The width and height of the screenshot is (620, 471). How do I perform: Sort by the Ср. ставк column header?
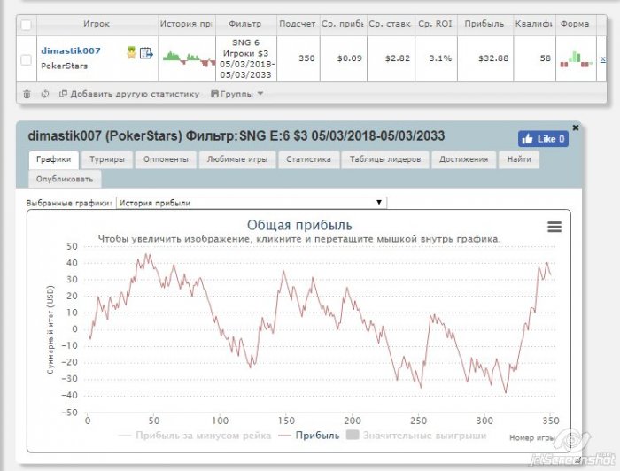[x=391, y=24]
